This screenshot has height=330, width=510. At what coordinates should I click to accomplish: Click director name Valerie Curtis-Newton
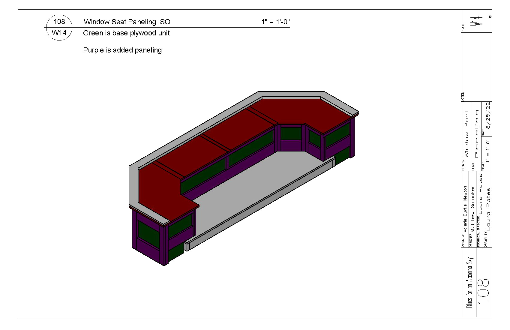465,209
